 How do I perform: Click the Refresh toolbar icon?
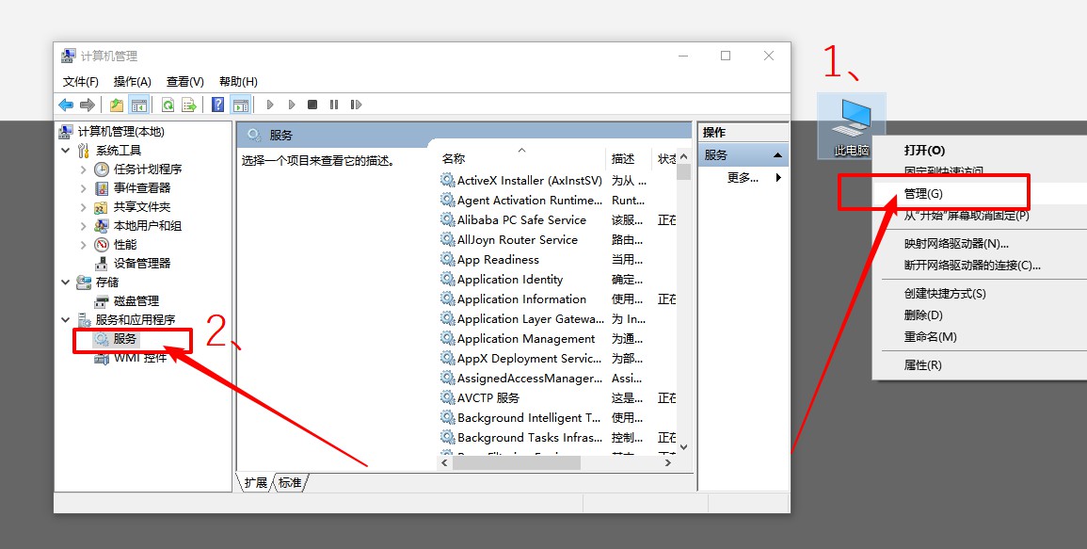(168, 105)
